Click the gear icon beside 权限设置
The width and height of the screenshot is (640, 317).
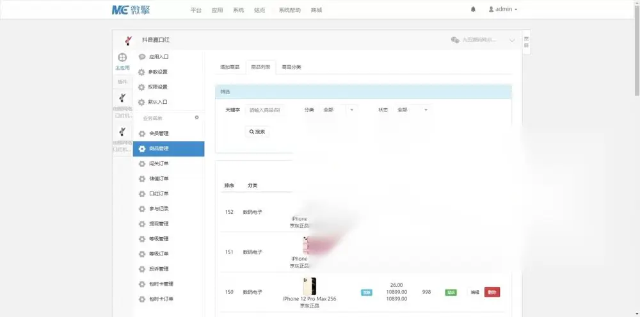[141, 88]
